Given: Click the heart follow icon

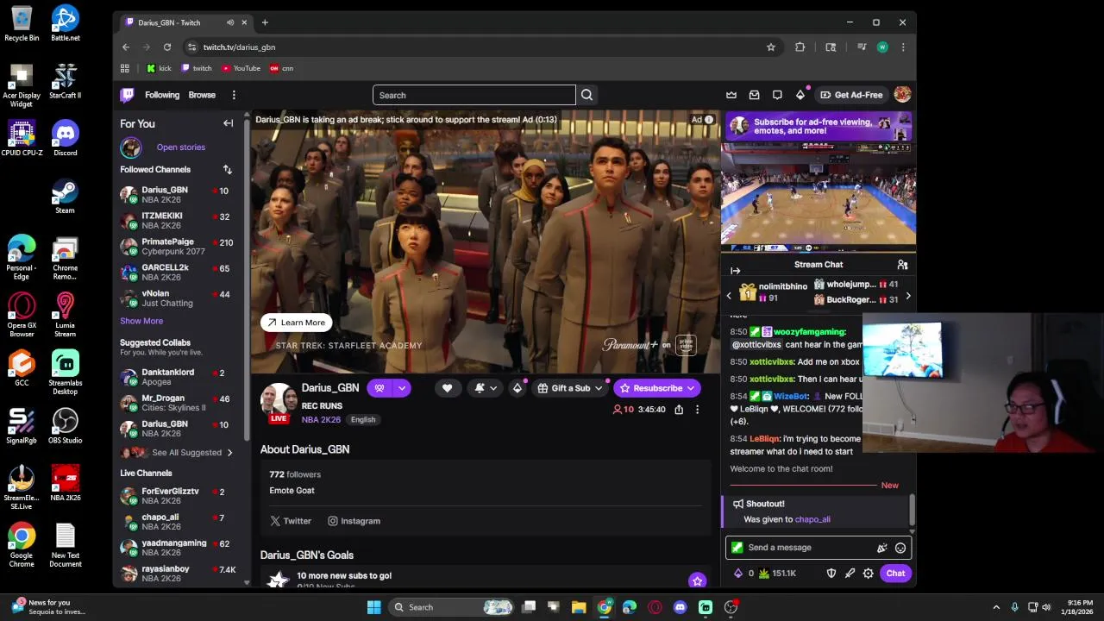Looking at the screenshot, I should click(x=447, y=388).
